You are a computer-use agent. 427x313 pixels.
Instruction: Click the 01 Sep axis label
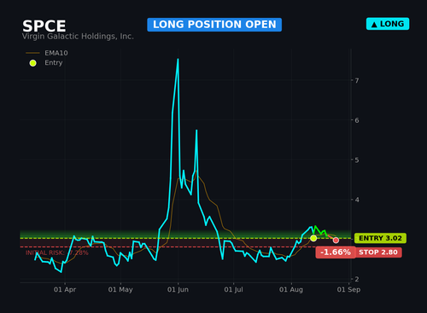tap(348, 290)
